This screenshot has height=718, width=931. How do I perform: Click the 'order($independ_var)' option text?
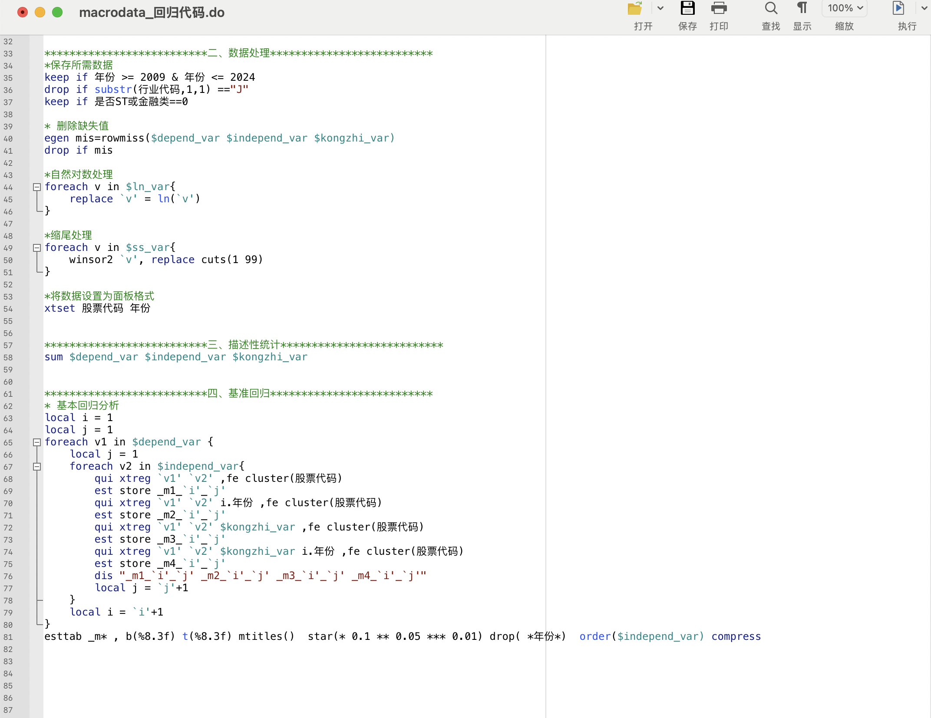point(641,637)
